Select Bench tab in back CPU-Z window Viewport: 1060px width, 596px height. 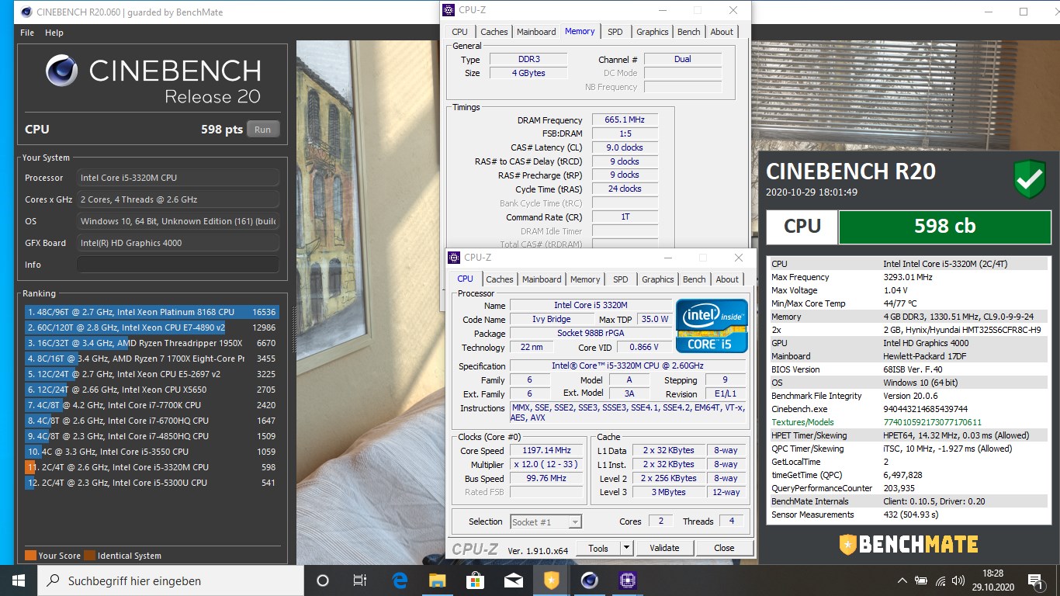[x=689, y=32]
